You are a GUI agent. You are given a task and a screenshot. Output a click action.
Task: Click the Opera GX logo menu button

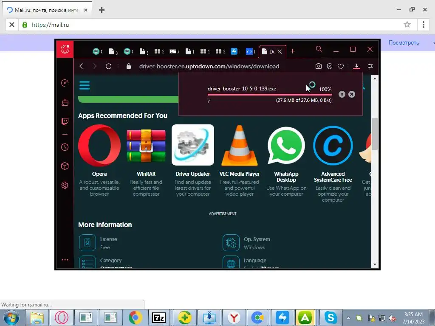click(x=65, y=49)
